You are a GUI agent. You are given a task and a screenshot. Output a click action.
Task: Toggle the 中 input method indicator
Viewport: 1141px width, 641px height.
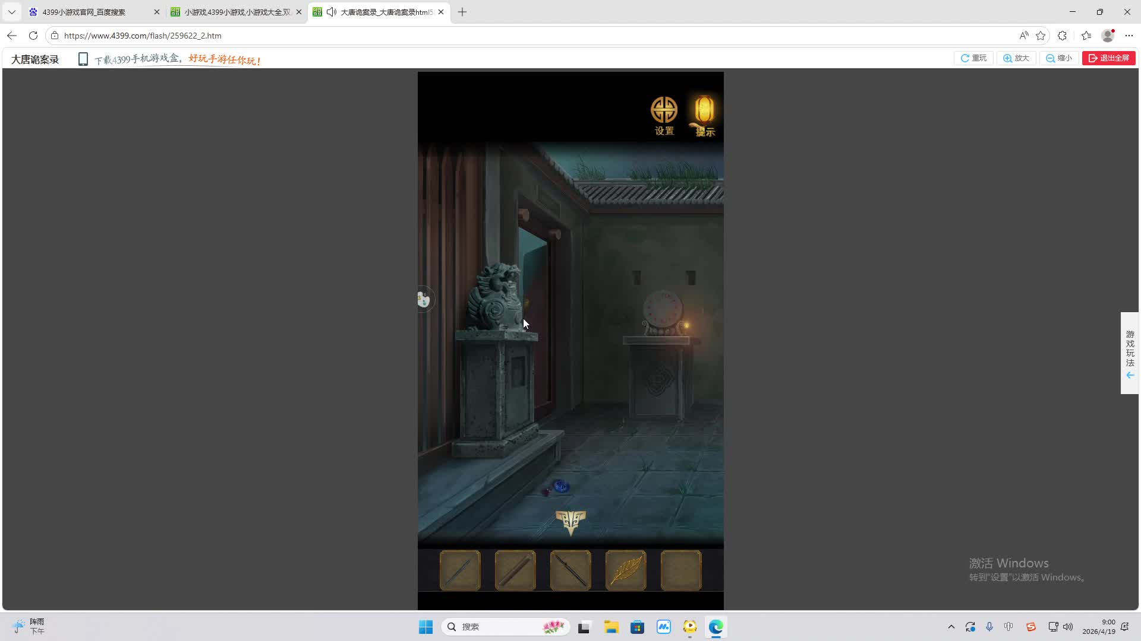tap(1008, 627)
